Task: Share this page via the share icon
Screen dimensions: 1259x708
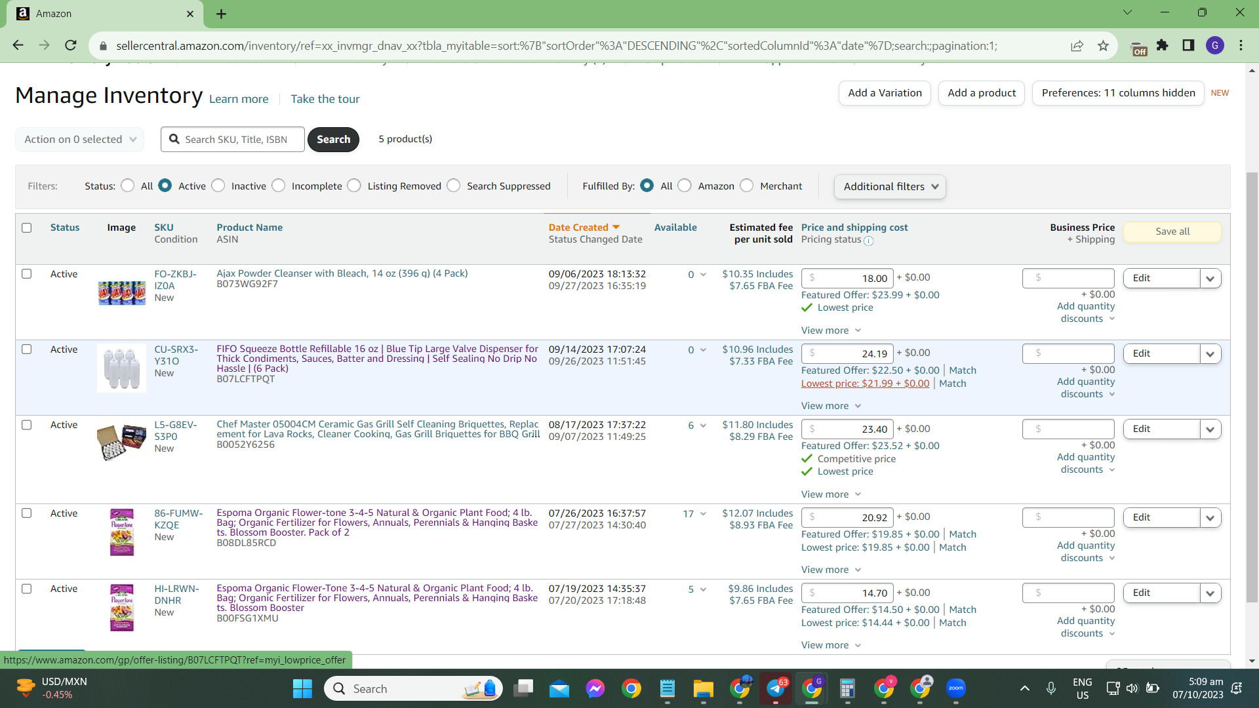Action: click(x=1077, y=45)
